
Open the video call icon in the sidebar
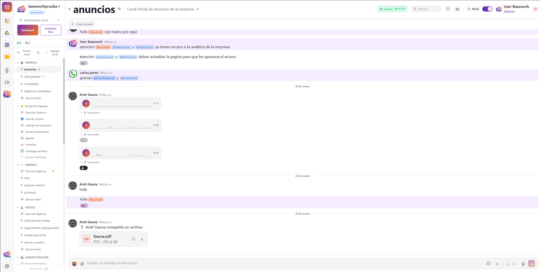tap(7, 82)
